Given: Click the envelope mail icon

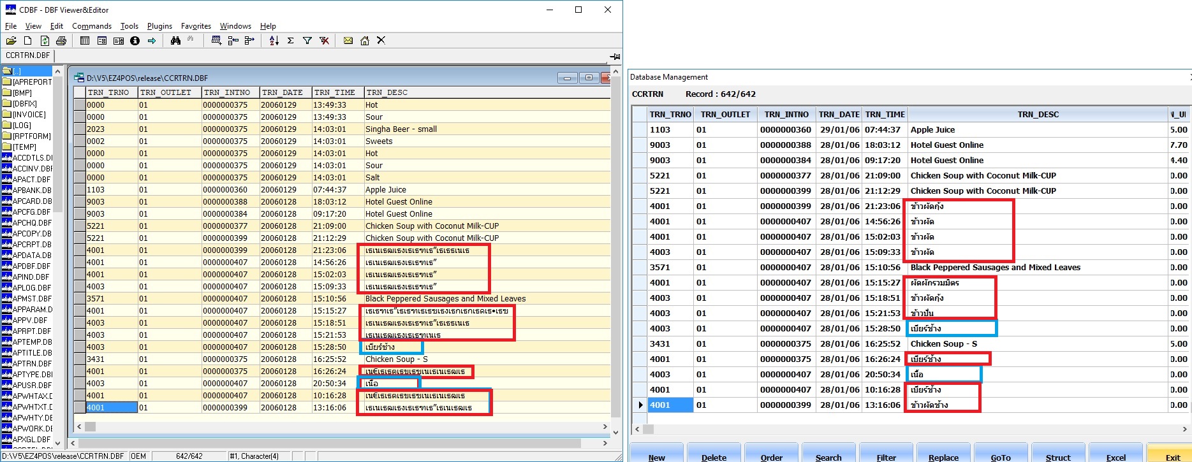Looking at the screenshot, I should coord(348,41).
